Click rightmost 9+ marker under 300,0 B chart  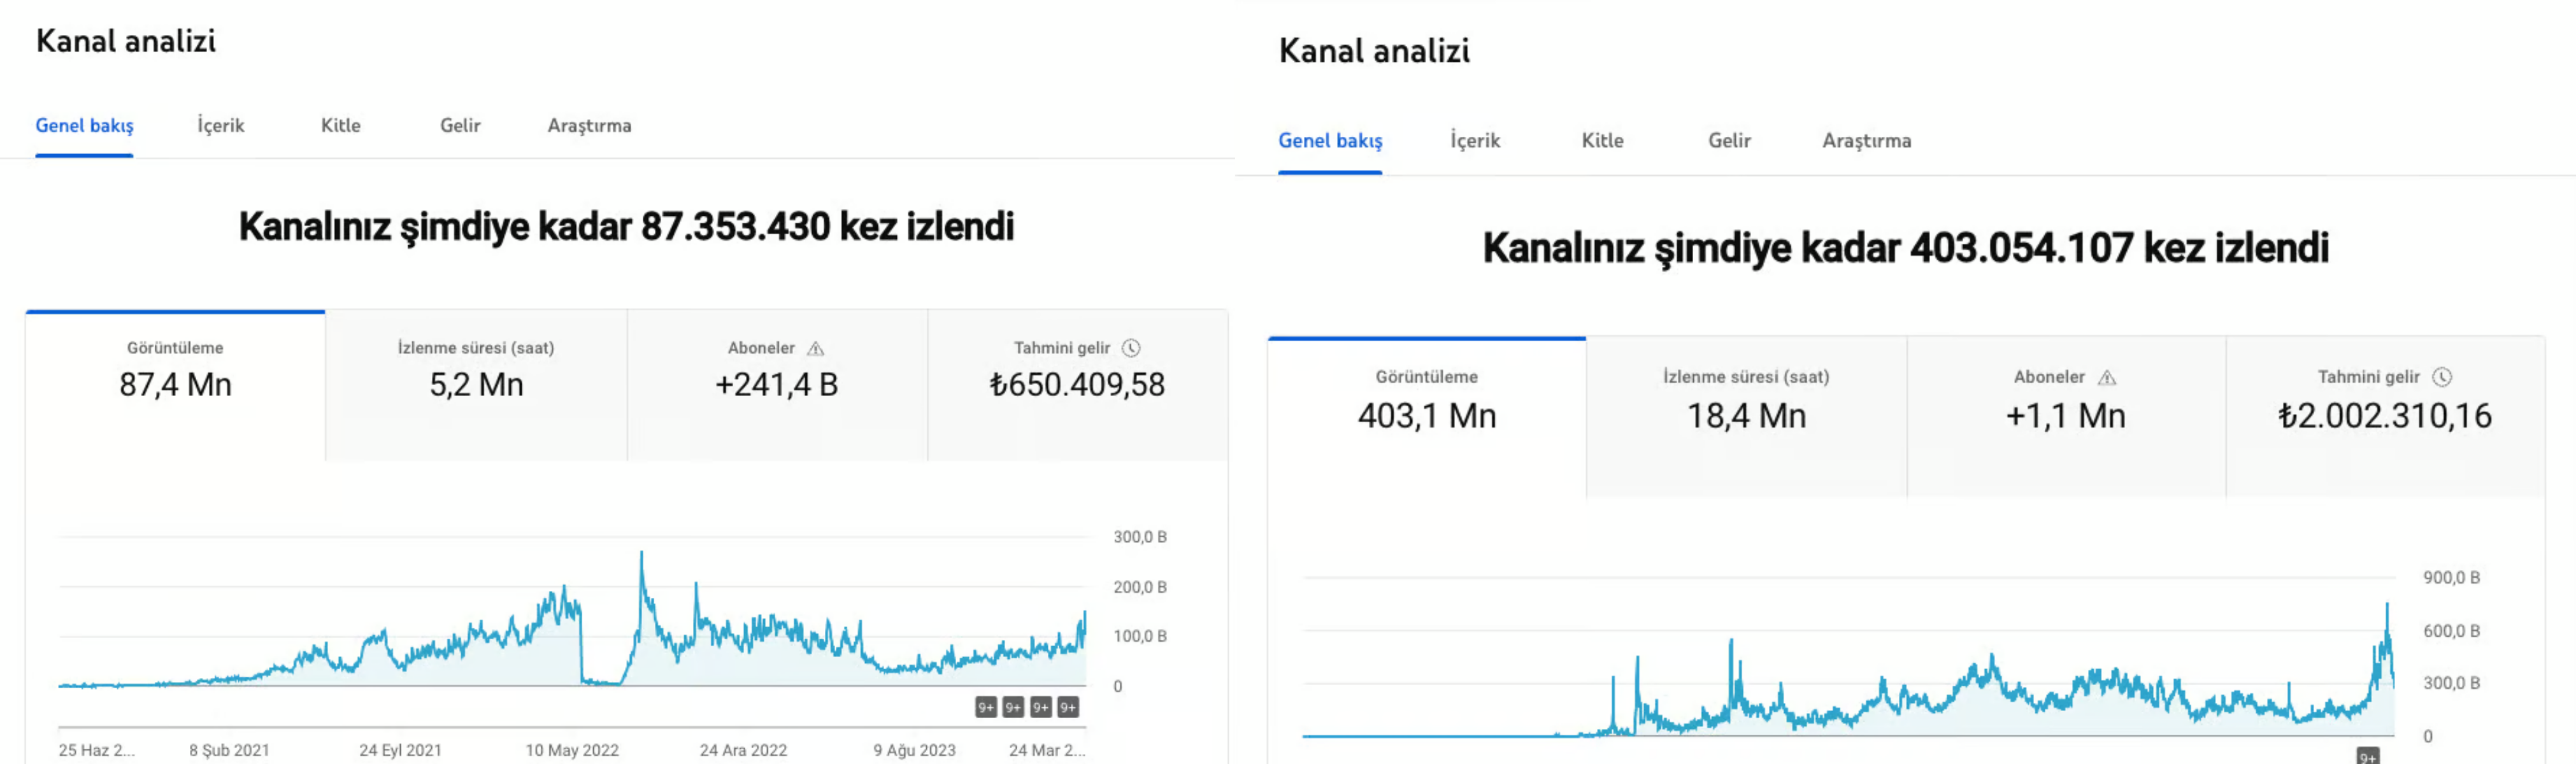(x=1068, y=708)
